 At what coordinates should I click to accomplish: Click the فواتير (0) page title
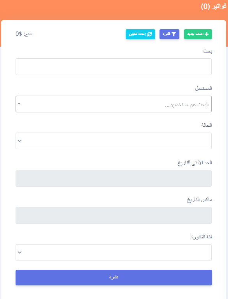(214, 7)
